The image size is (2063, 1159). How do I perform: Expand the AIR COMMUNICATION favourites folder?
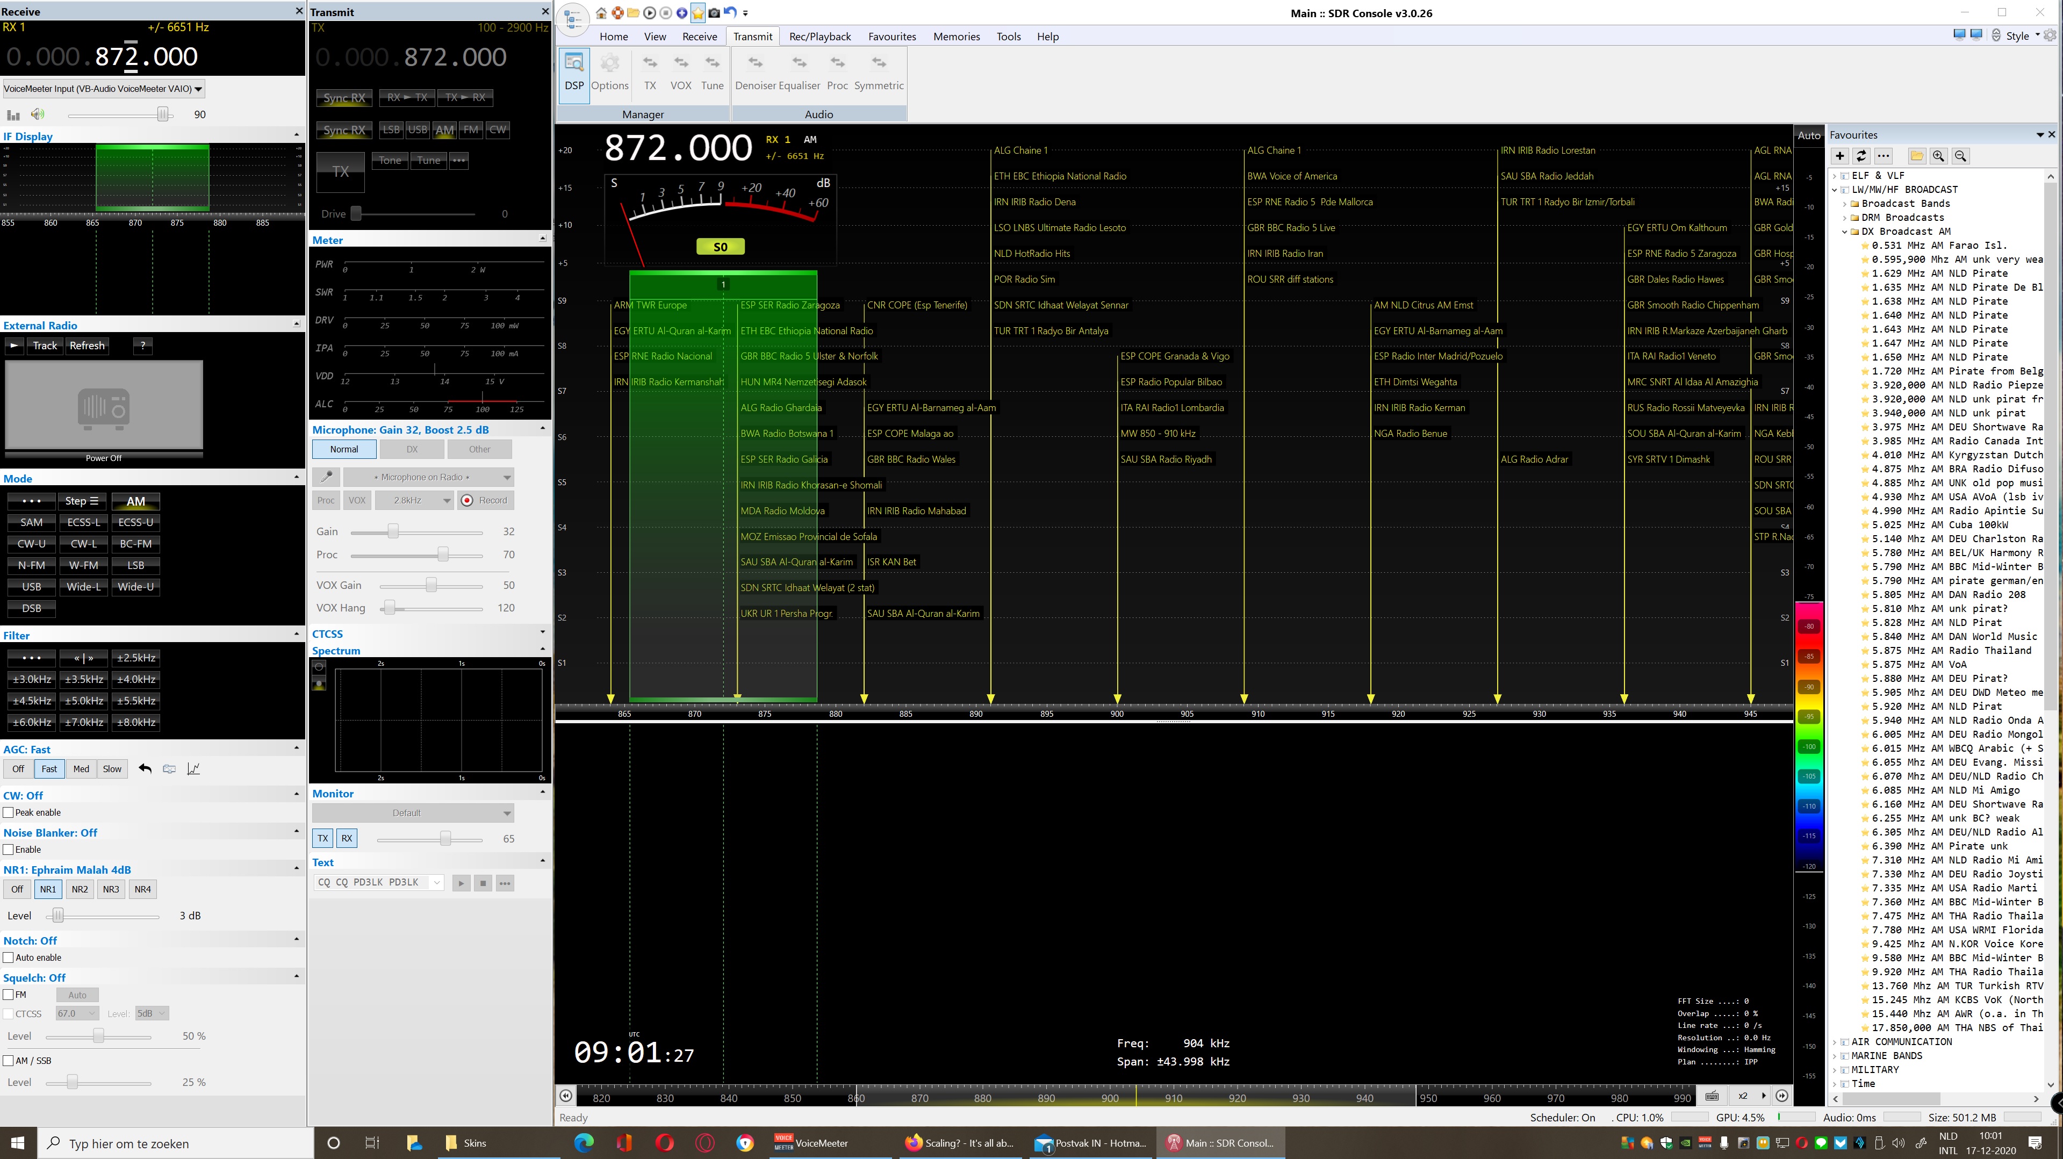pos(1835,1042)
